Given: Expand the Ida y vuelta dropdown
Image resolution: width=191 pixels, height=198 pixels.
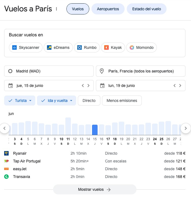Looking at the screenshot, I should pyautogui.click(x=57, y=101).
